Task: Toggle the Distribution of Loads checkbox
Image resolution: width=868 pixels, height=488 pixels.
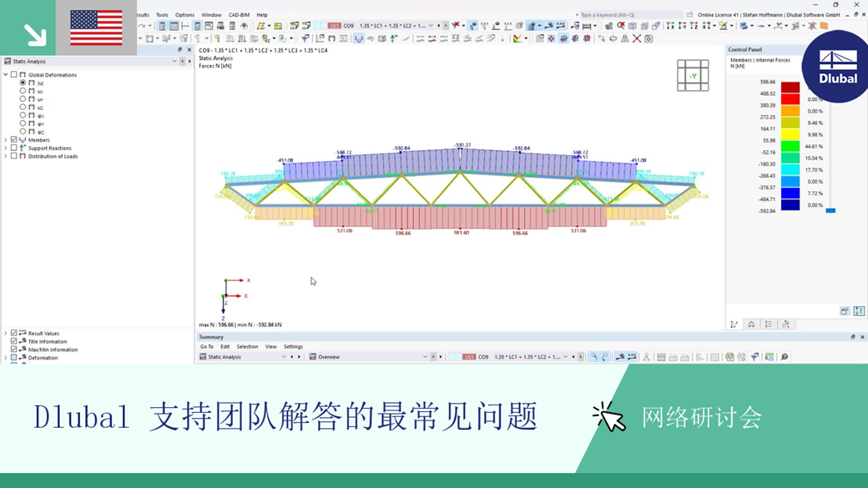Action: point(14,156)
